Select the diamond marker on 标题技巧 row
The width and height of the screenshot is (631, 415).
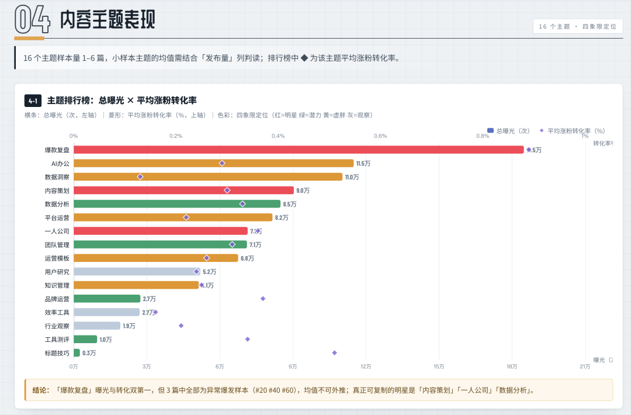coord(334,352)
